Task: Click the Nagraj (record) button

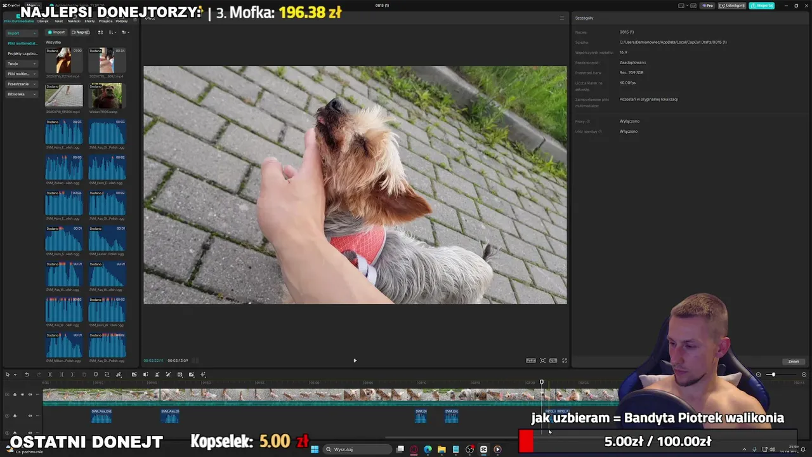Action: point(81,32)
